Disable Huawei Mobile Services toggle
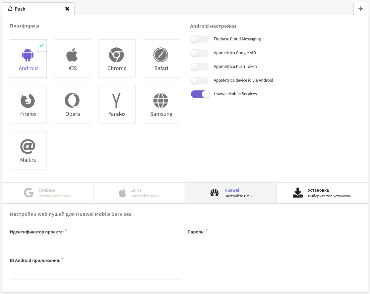Screen dimensions: 370x294 200,94
